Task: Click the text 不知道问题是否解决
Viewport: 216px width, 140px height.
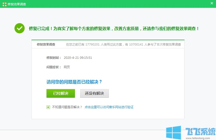Action: tap(67, 107)
